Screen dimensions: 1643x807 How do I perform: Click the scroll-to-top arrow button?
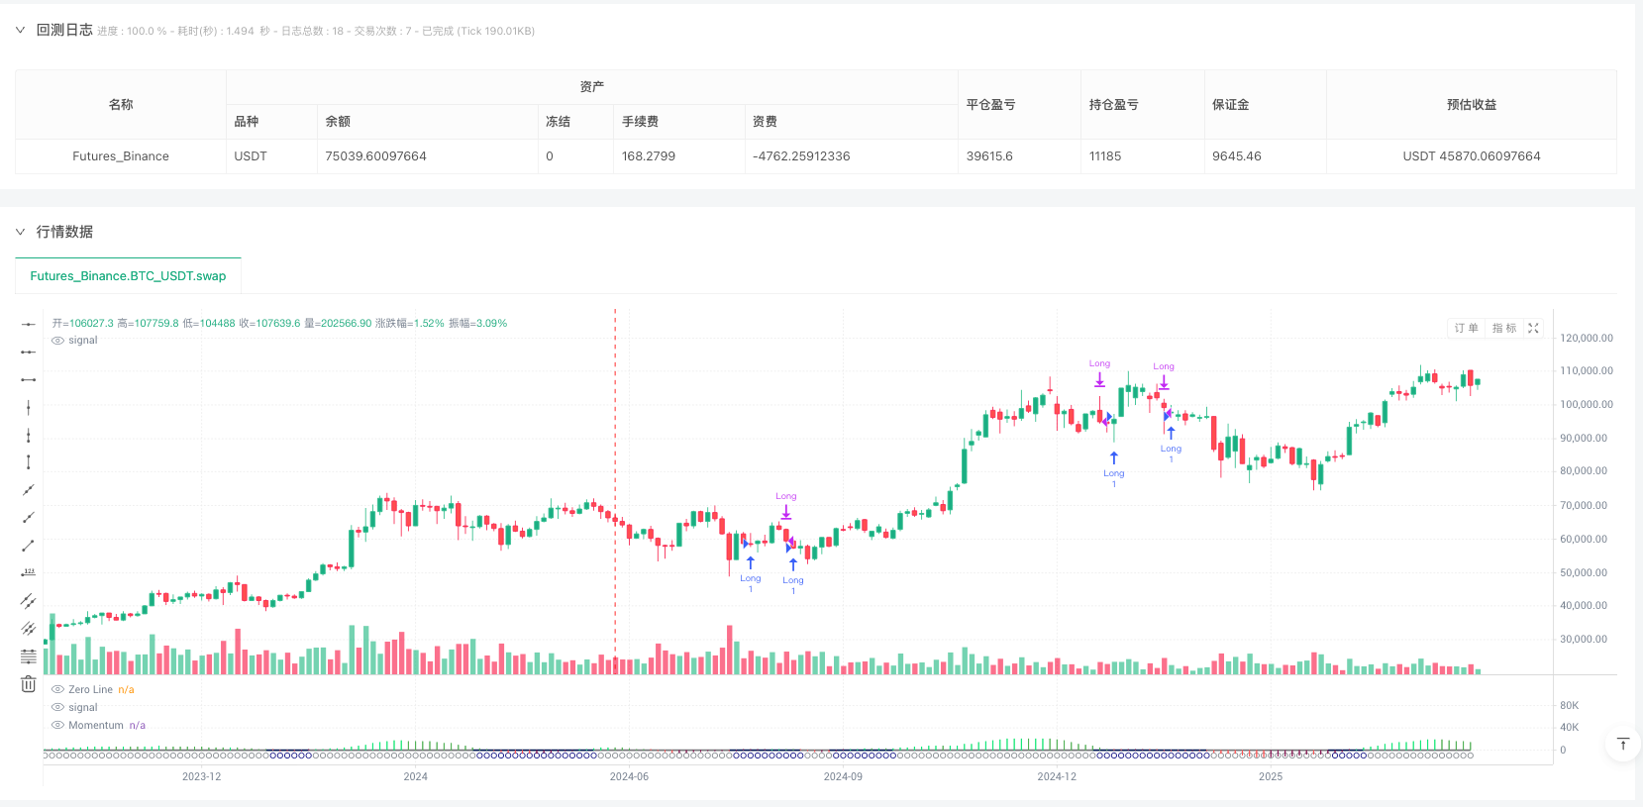pos(1622,744)
